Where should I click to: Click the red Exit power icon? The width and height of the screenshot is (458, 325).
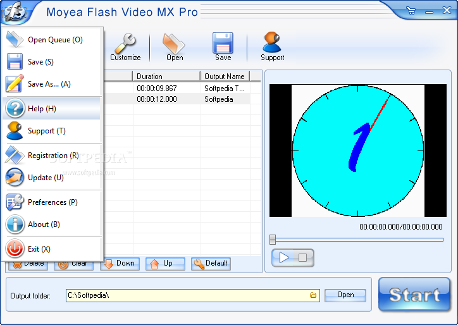pos(15,248)
